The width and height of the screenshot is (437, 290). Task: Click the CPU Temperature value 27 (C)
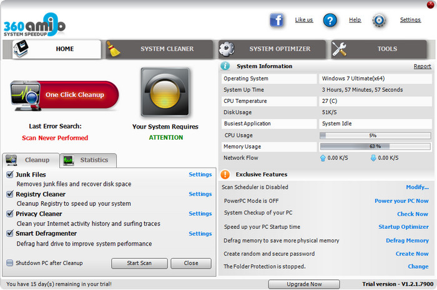(330, 101)
